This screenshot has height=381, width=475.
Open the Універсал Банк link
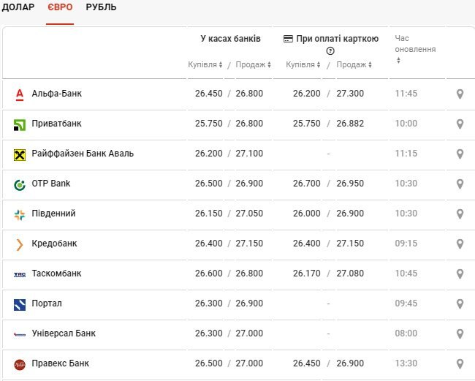64,334
